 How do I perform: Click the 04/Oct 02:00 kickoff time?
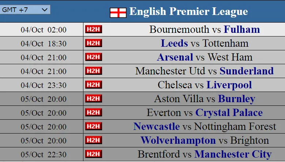click(44, 30)
